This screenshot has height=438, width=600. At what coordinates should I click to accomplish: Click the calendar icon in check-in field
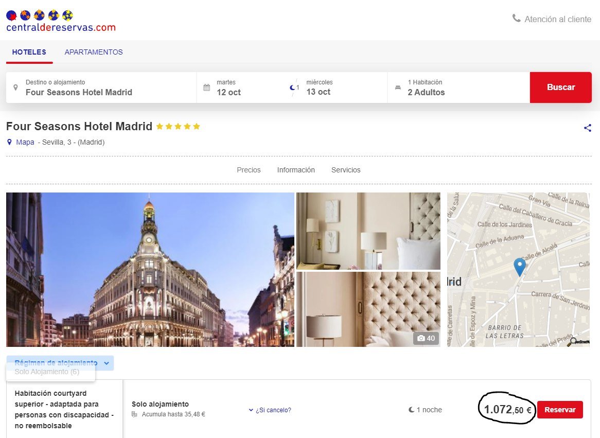[207, 87]
